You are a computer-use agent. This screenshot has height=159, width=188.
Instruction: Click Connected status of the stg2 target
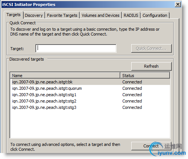click(132, 101)
